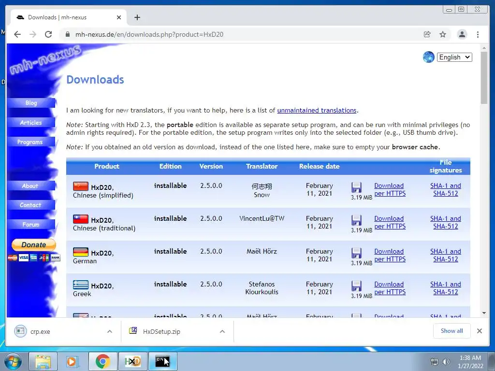Share this page via the share icon

tap(427, 34)
